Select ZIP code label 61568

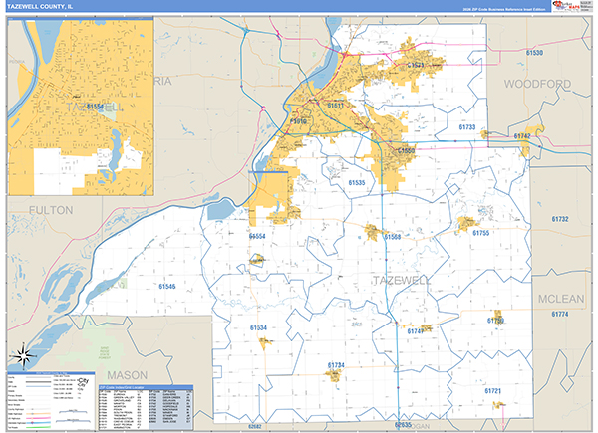point(393,237)
